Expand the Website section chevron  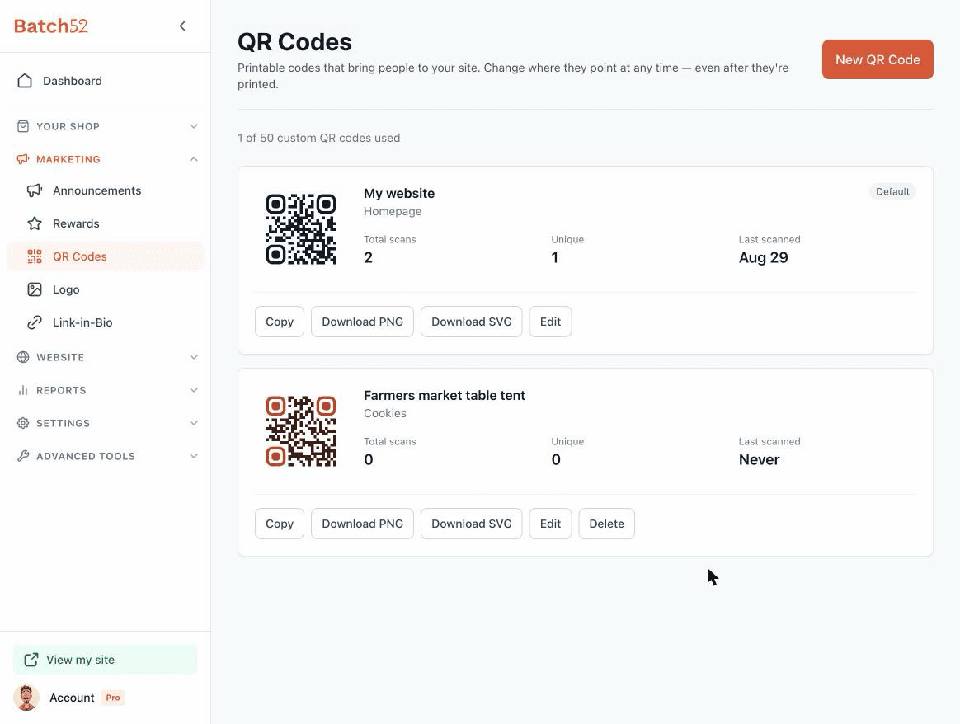pyautogui.click(x=194, y=357)
